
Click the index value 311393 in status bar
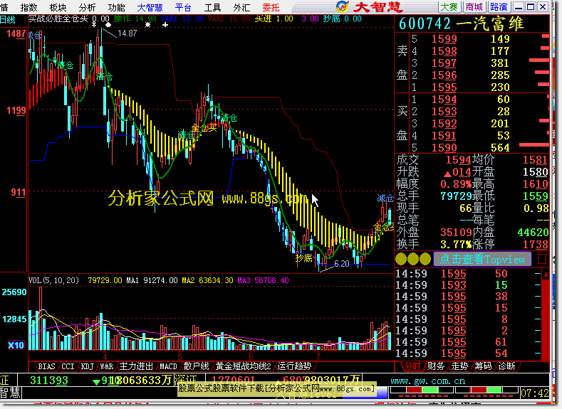click(48, 380)
